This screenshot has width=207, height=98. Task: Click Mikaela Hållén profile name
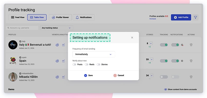click(28, 77)
